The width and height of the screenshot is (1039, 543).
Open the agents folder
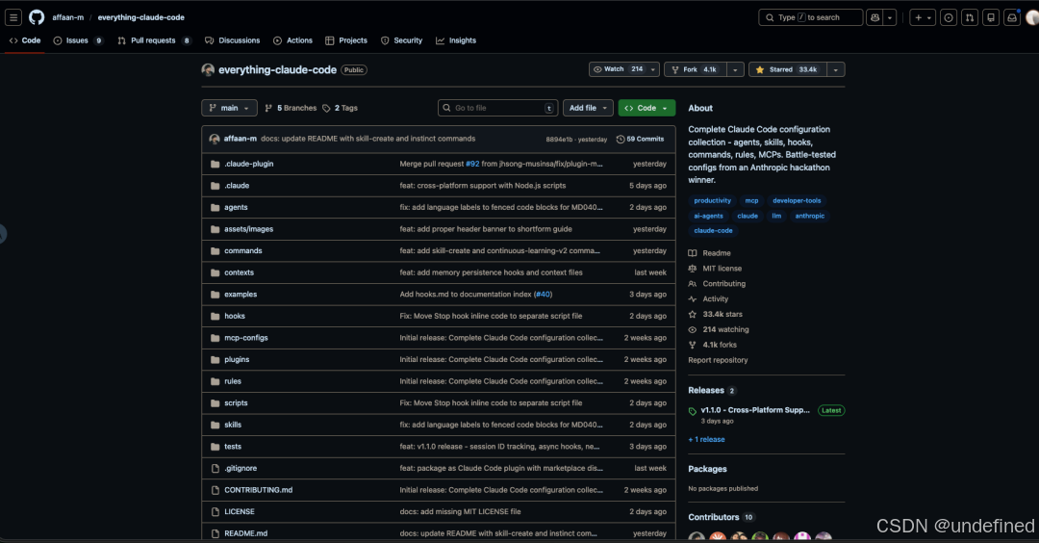tap(236, 208)
